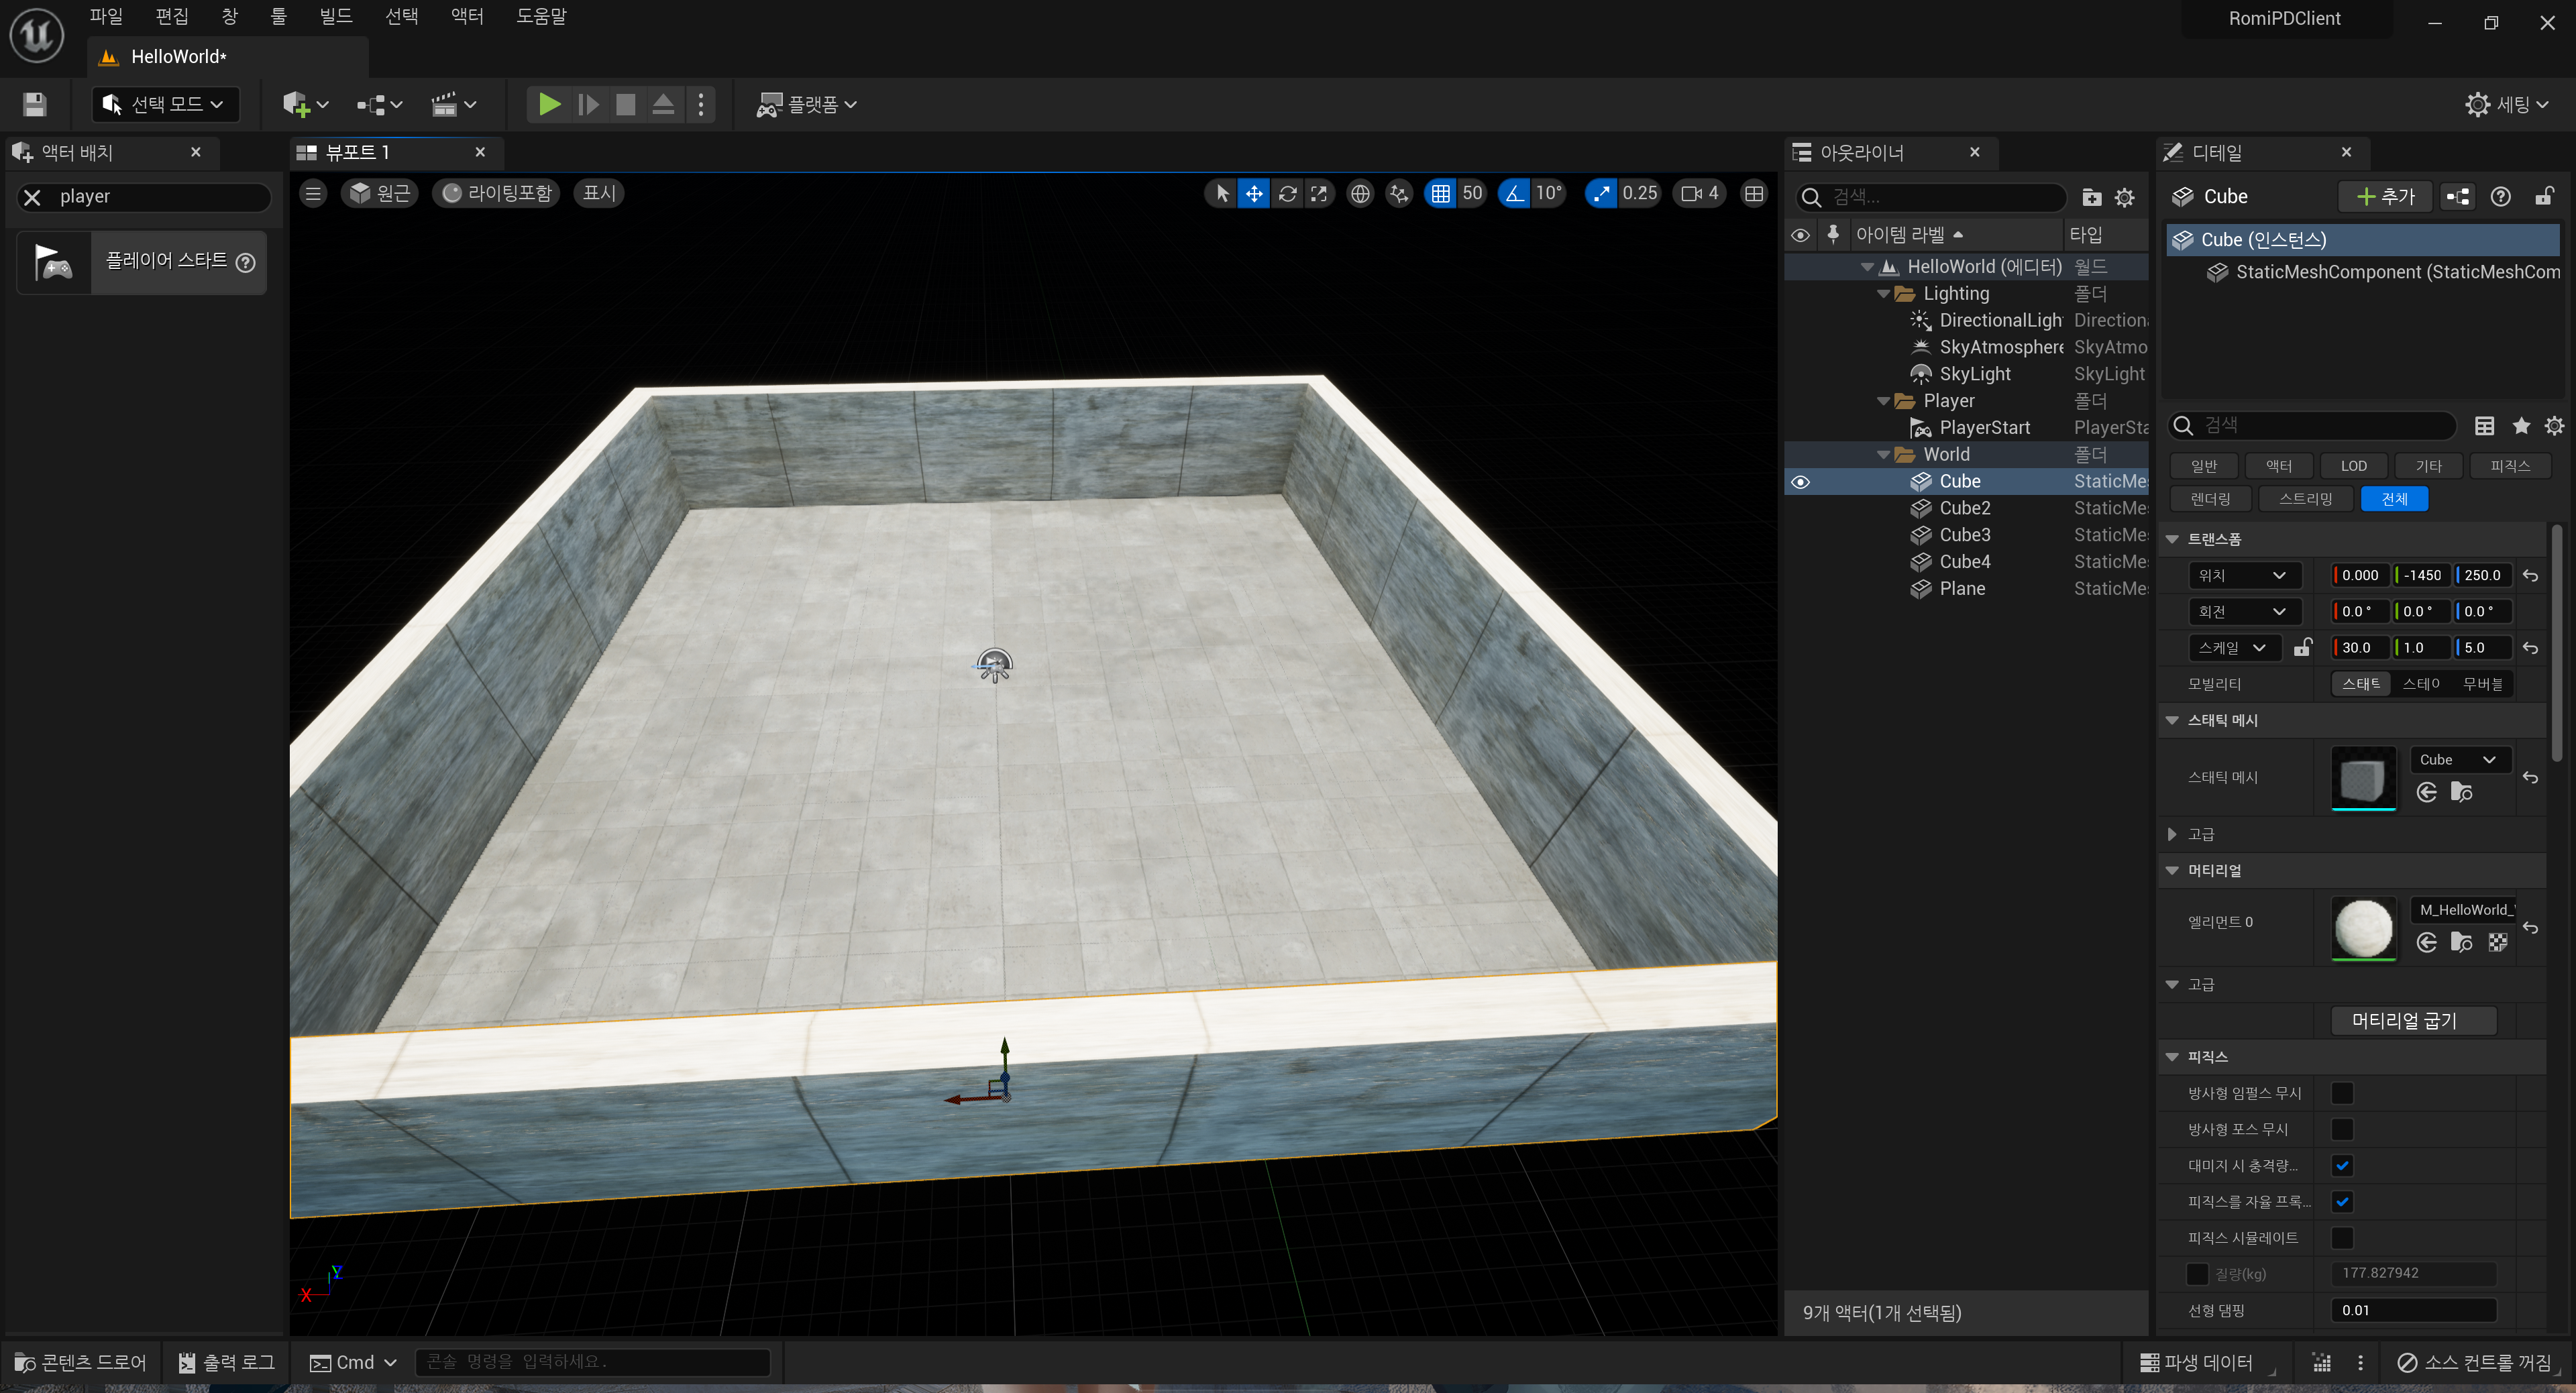Uncheck damage impulse checkbox
The image size is (2576, 1393).
[2341, 1165]
